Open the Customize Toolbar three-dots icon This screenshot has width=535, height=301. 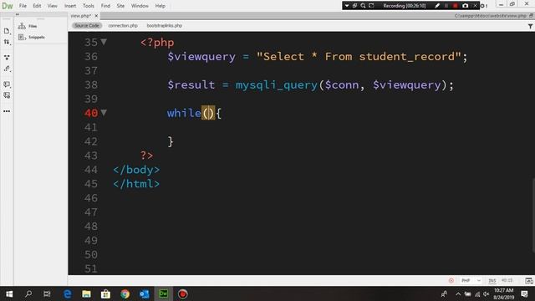[7, 111]
